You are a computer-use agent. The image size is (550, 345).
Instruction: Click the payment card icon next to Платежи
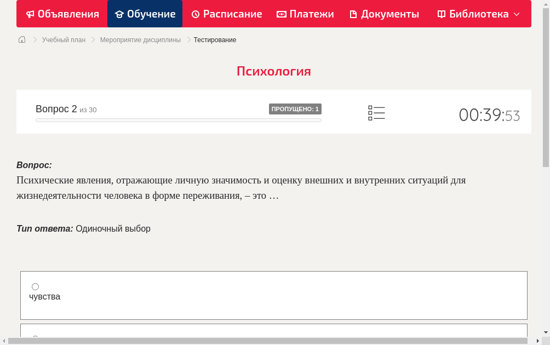(x=282, y=14)
